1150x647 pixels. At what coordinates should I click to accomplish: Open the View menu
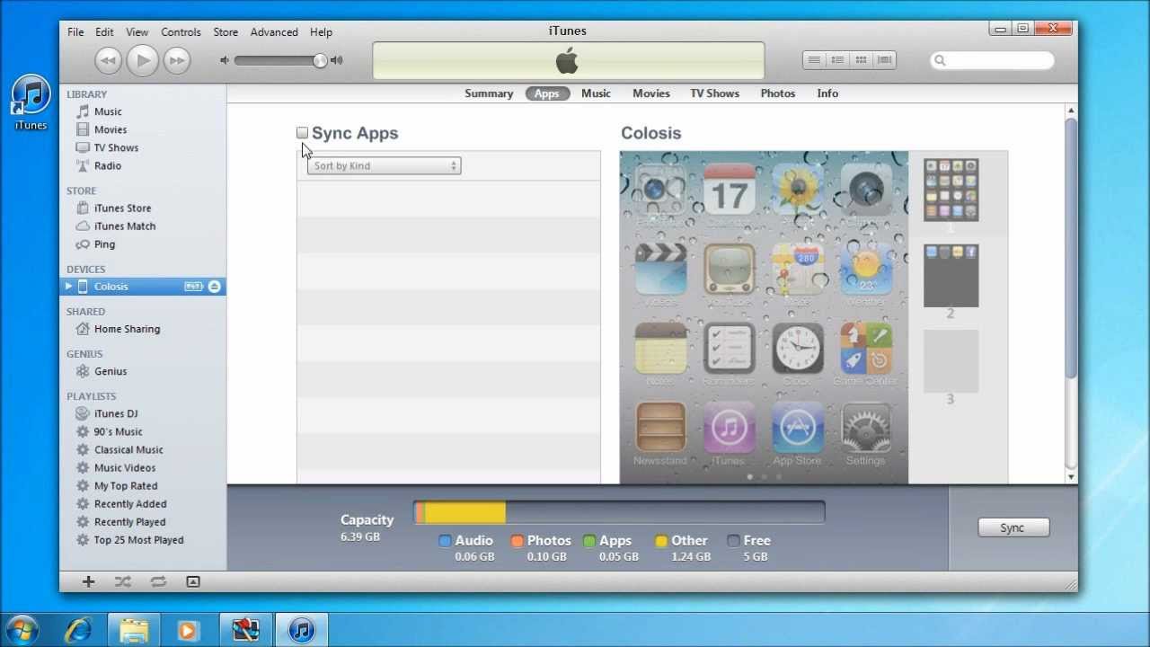[137, 31]
